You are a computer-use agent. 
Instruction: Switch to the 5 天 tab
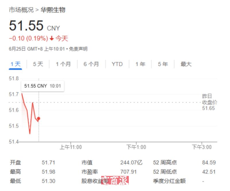click(38, 64)
